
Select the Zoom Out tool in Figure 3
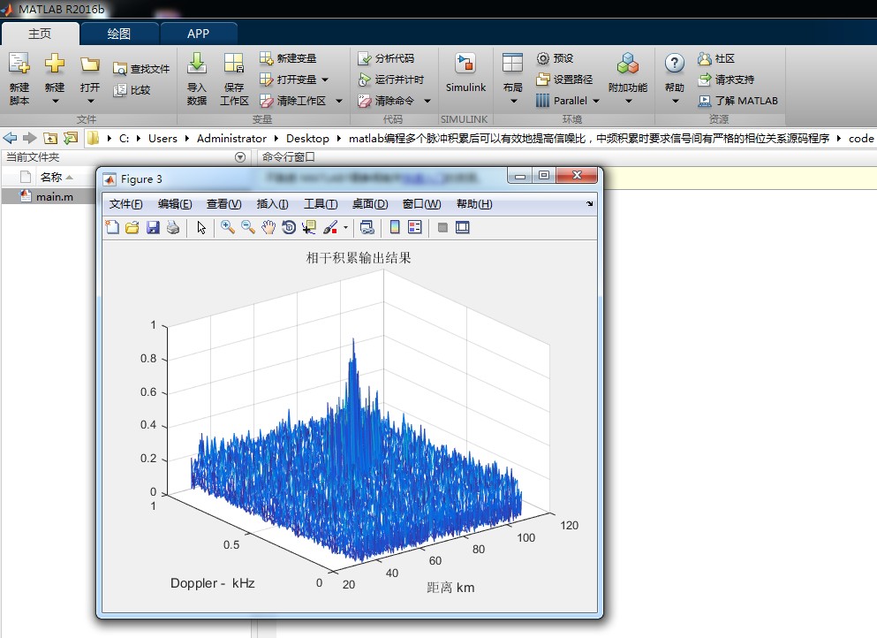click(x=248, y=227)
